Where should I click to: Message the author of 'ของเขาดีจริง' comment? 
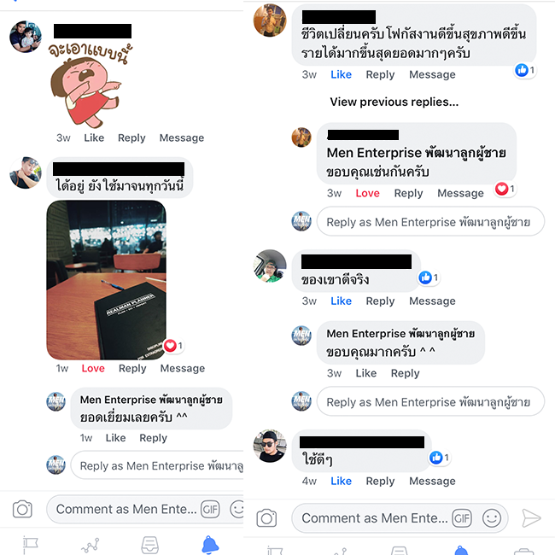click(x=432, y=301)
